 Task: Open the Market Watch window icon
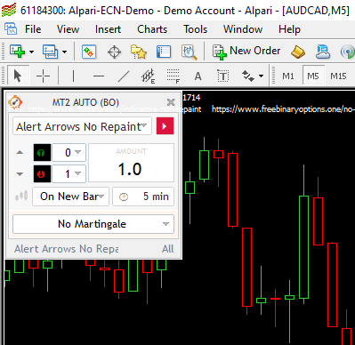tap(89, 52)
